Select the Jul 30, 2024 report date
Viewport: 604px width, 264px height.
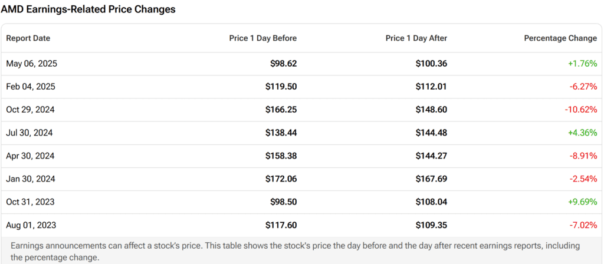[x=29, y=133]
